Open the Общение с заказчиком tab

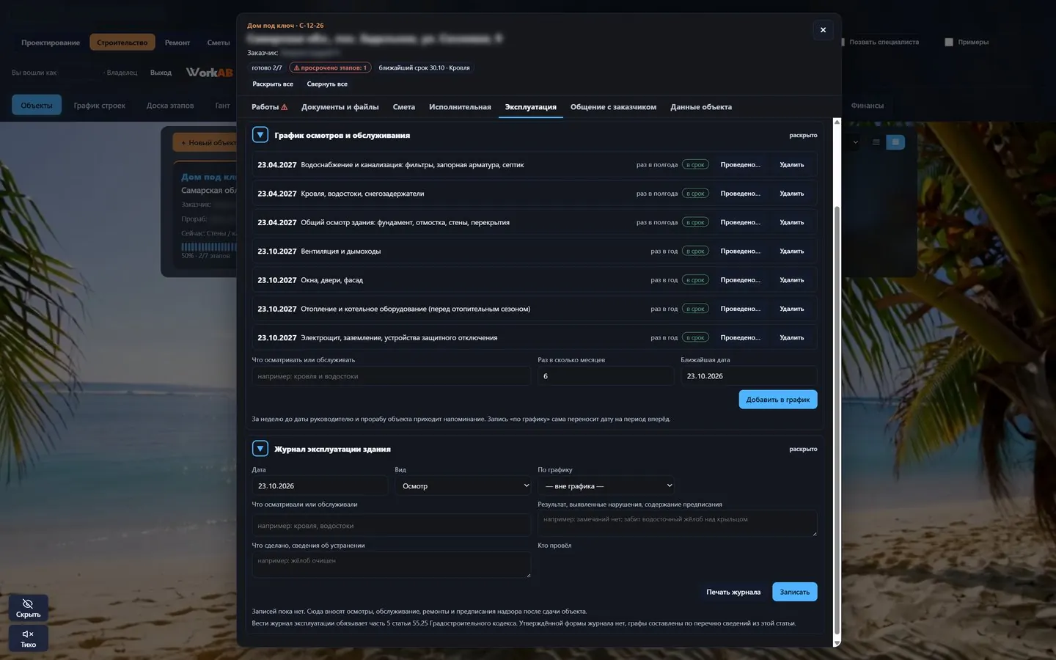point(613,107)
